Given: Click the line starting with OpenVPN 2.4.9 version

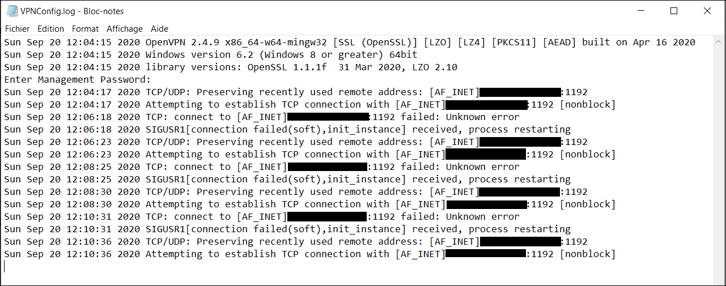Looking at the screenshot, I should (x=349, y=42).
